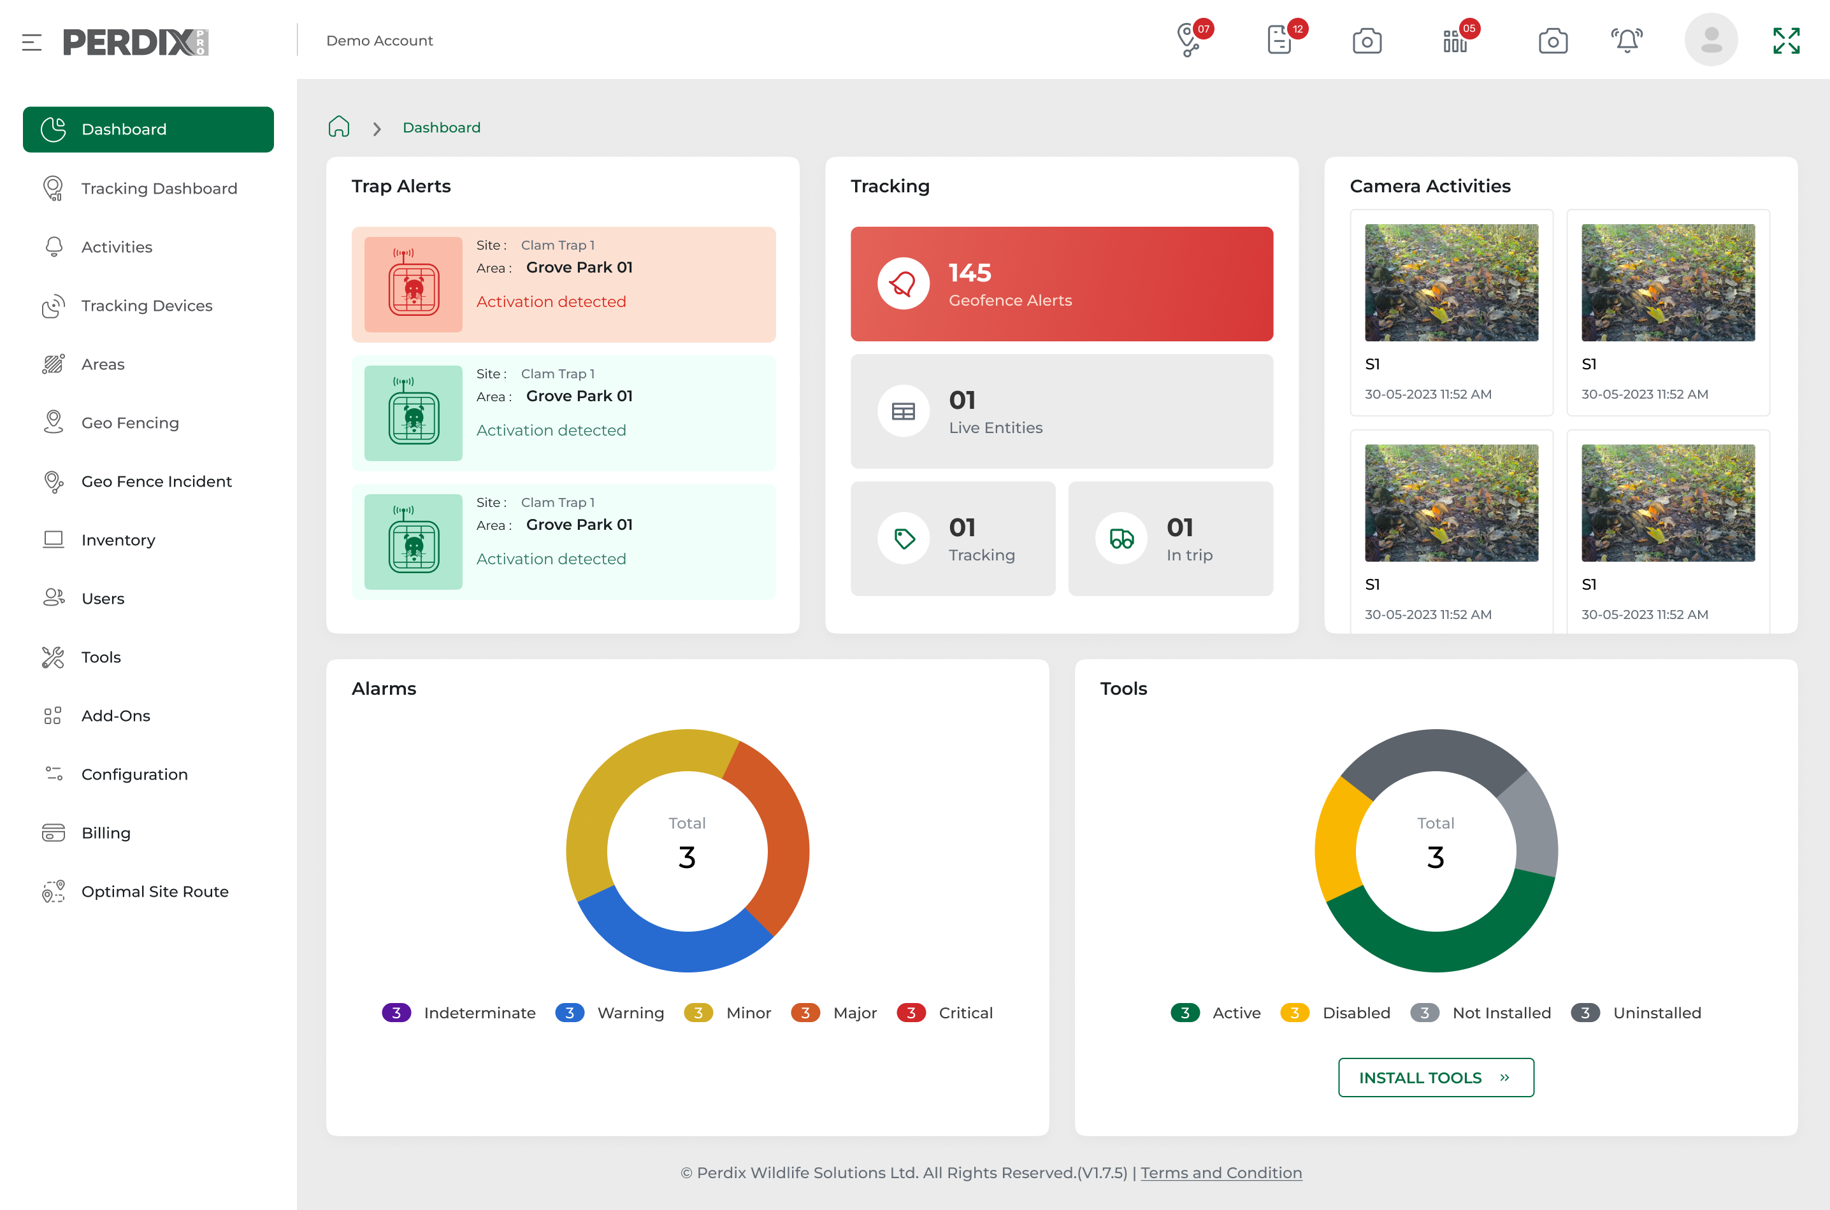Open the notification bell icon
This screenshot has height=1210, width=1830.
pos(1626,39)
